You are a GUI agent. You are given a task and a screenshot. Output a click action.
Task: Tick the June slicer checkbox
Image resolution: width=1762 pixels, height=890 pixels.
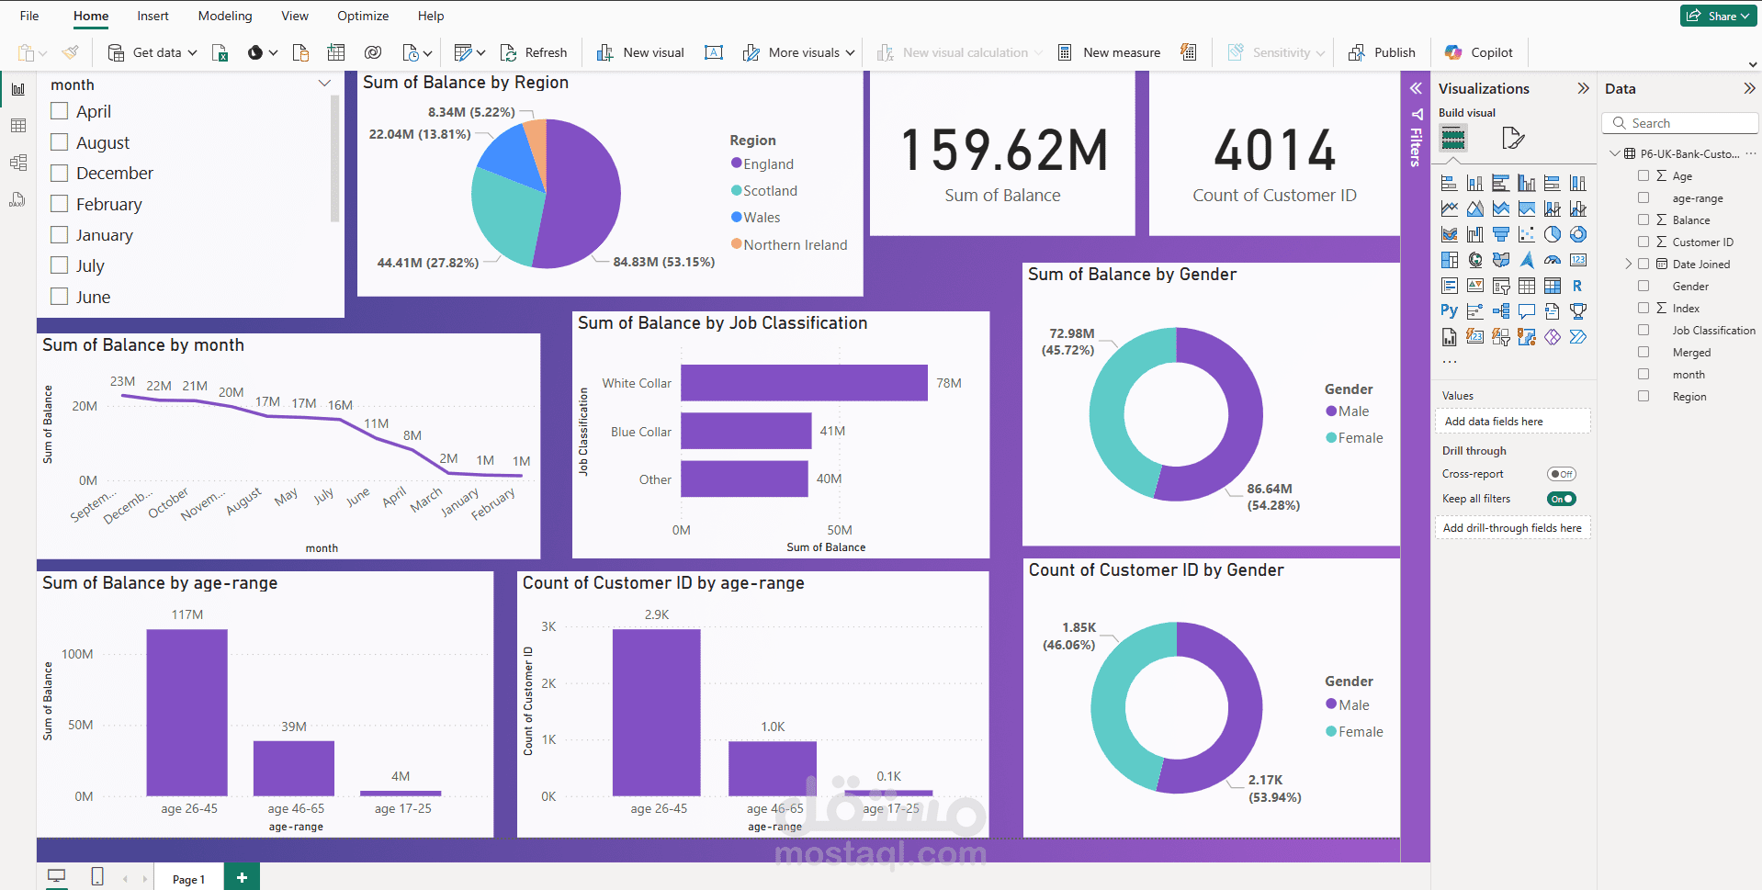coord(60,297)
